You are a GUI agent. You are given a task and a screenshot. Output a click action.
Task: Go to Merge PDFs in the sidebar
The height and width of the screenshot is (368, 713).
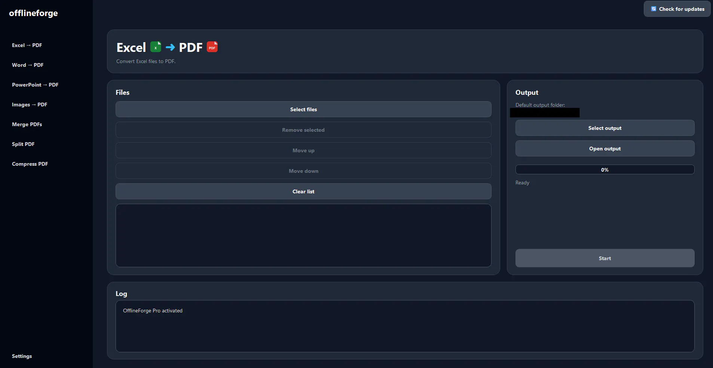click(27, 124)
